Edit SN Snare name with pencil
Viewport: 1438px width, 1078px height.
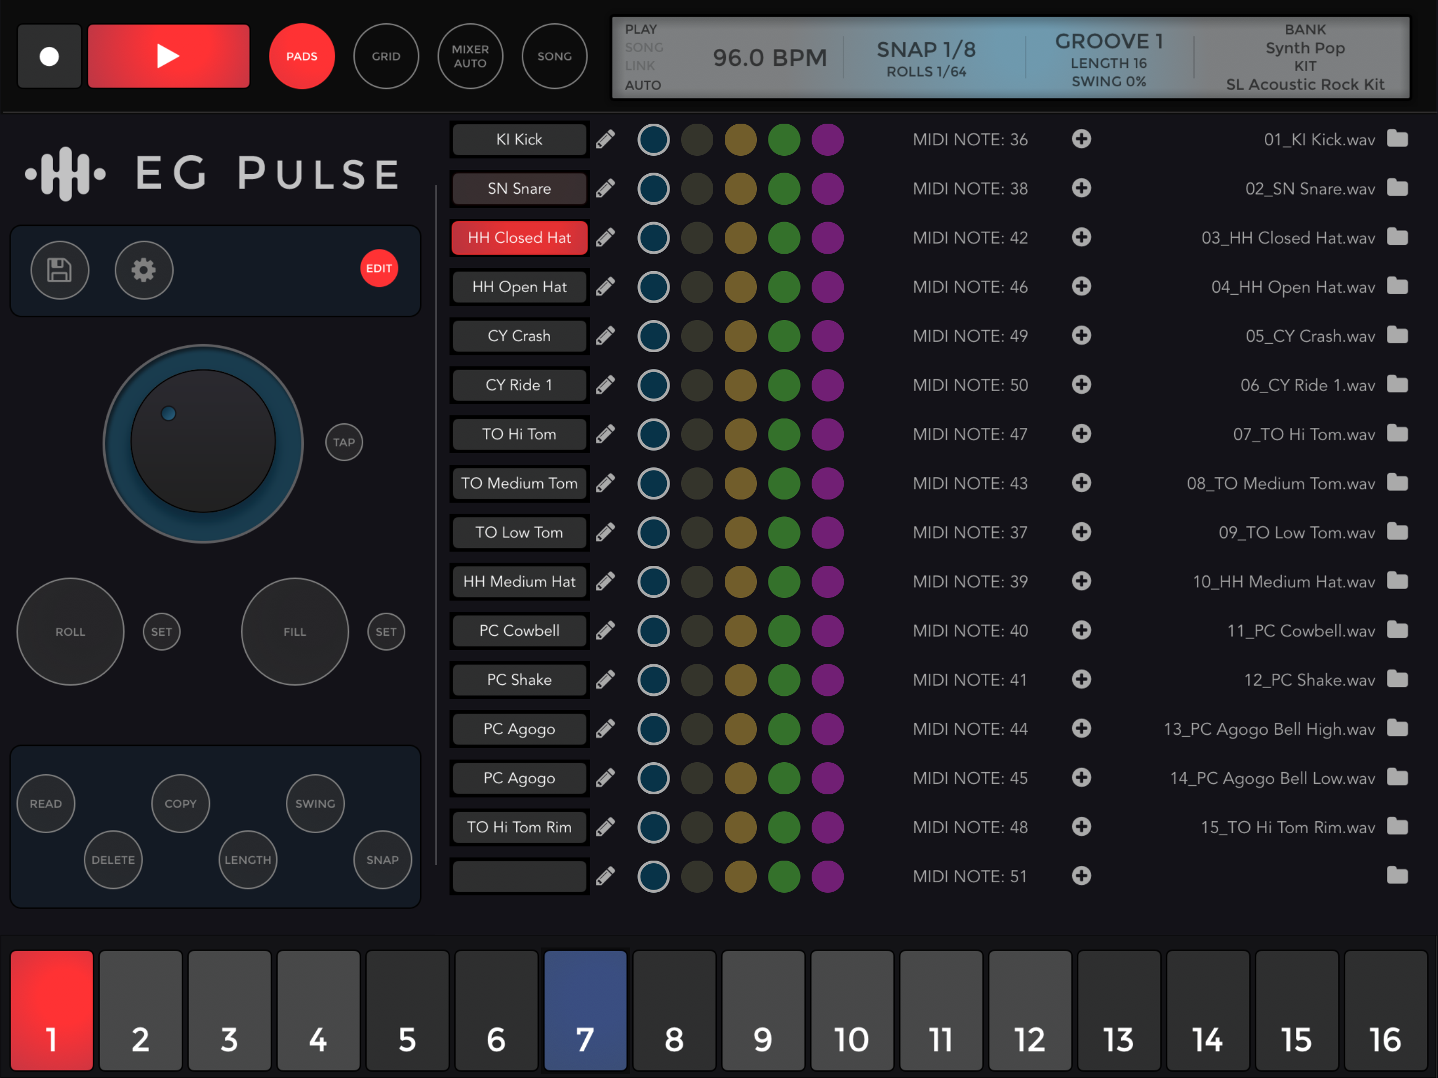605,188
